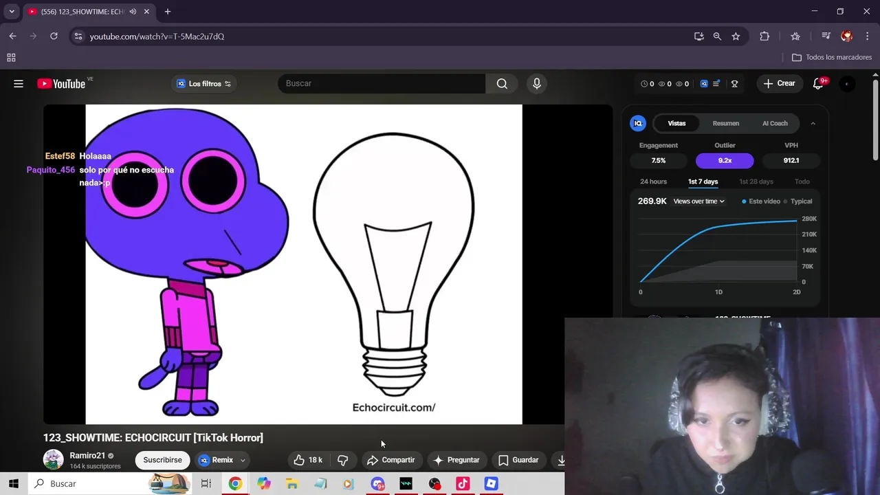Open the Chrome extensions puzzle icon
The width and height of the screenshot is (880, 495).
click(764, 36)
